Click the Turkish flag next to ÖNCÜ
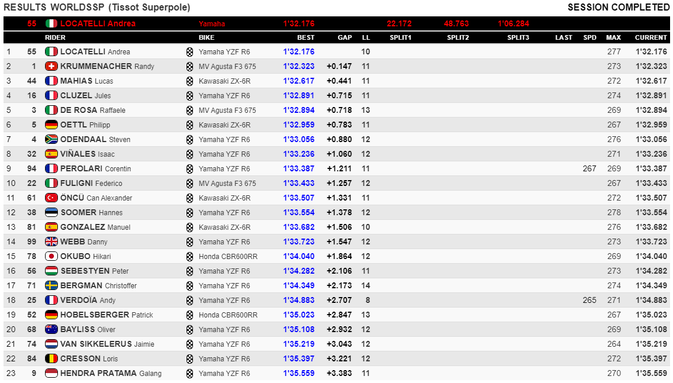The image size is (673, 383). [51, 198]
